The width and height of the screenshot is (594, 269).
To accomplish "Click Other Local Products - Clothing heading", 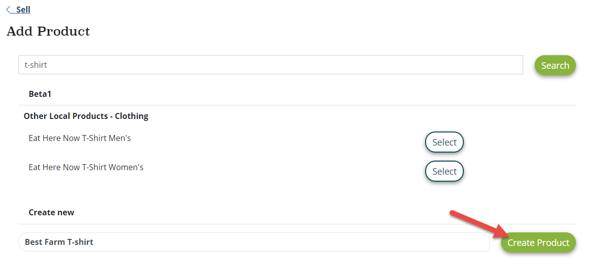I will 86,116.
